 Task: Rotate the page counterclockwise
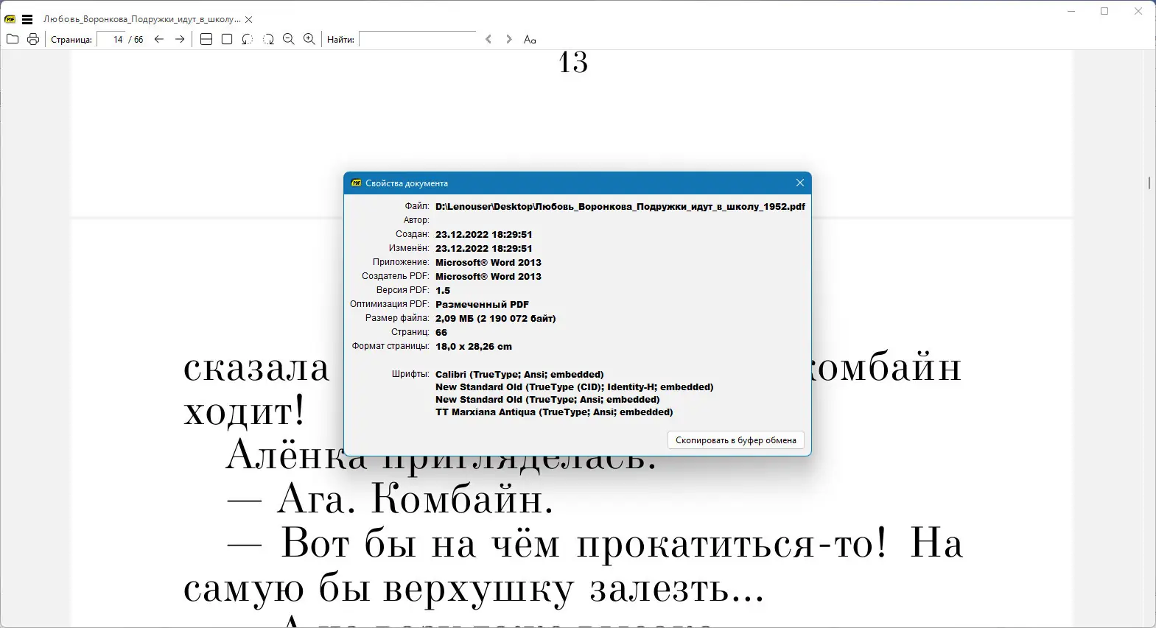click(x=248, y=39)
